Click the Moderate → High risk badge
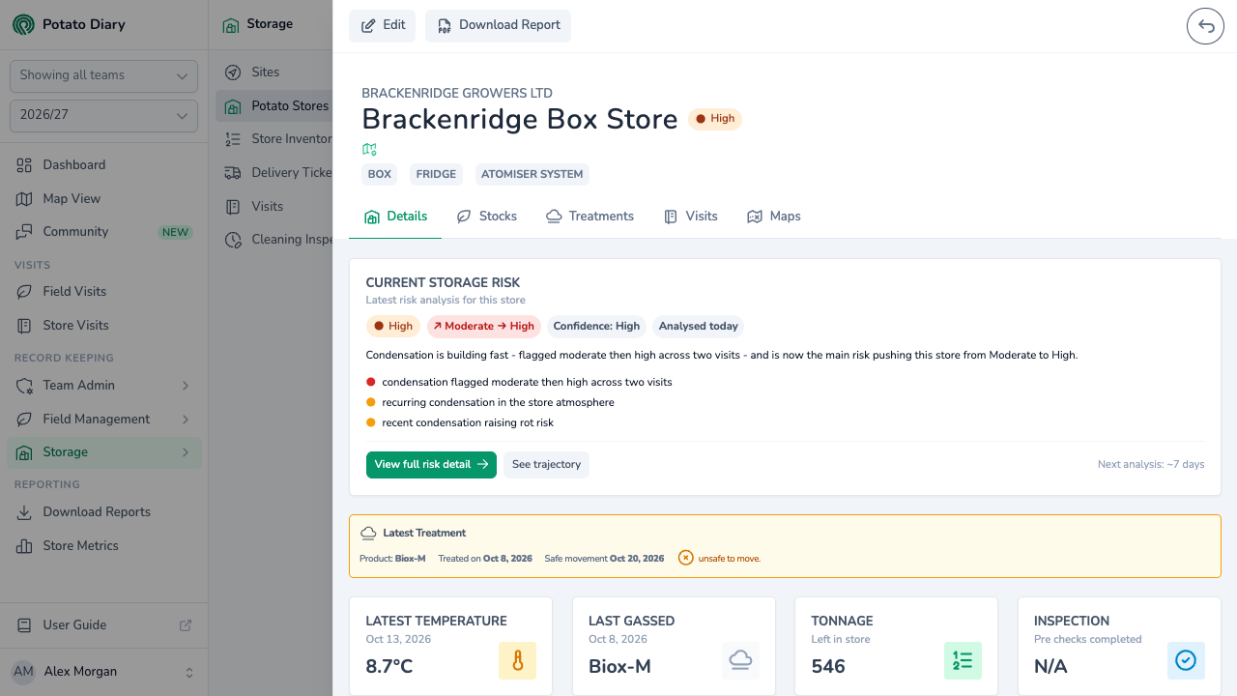Image resolution: width=1237 pixels, height=696 pixels. coord(483,327)
